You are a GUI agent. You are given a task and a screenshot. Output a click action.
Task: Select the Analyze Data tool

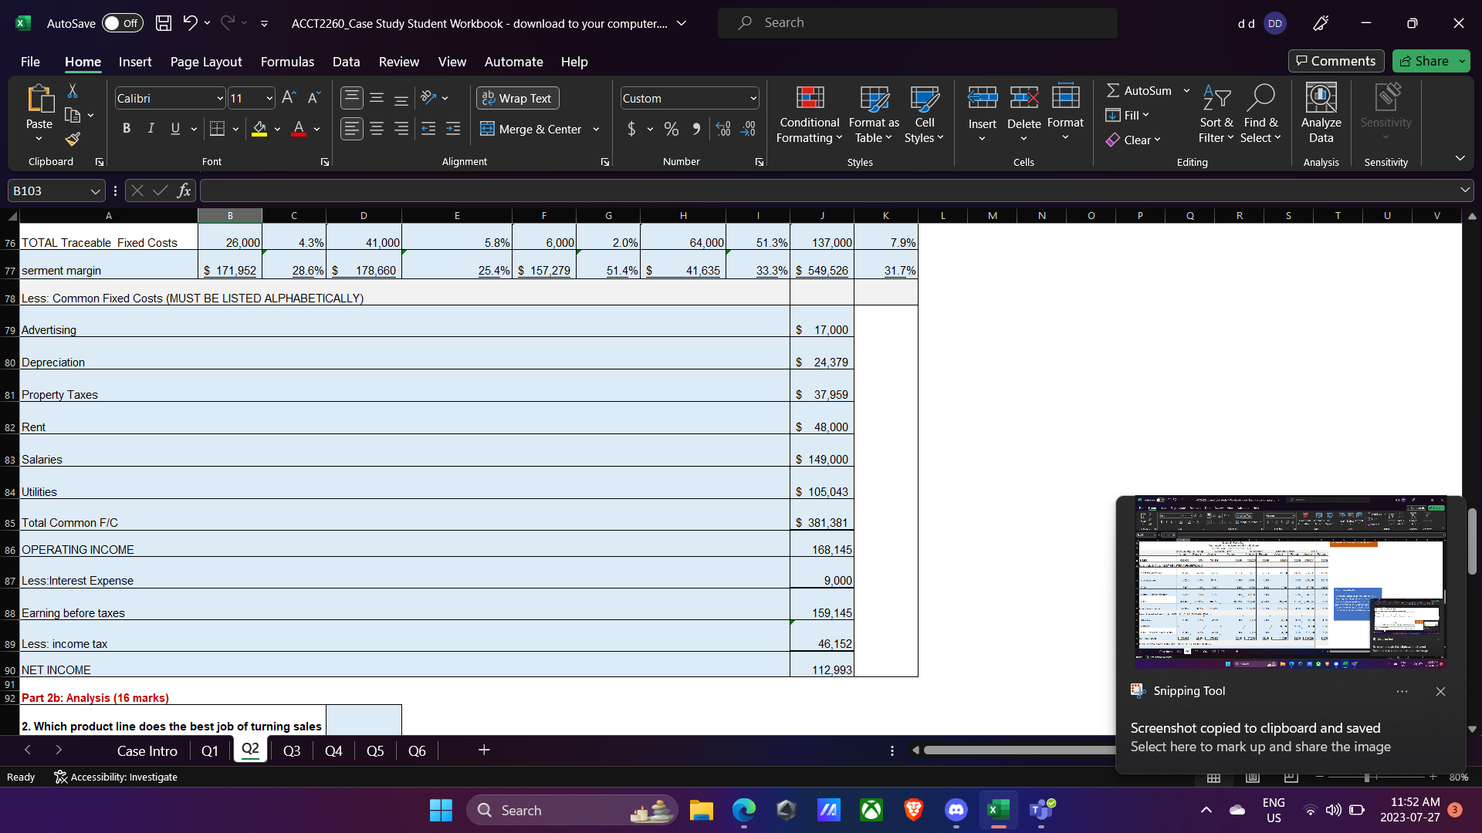tap(1320, 114)
